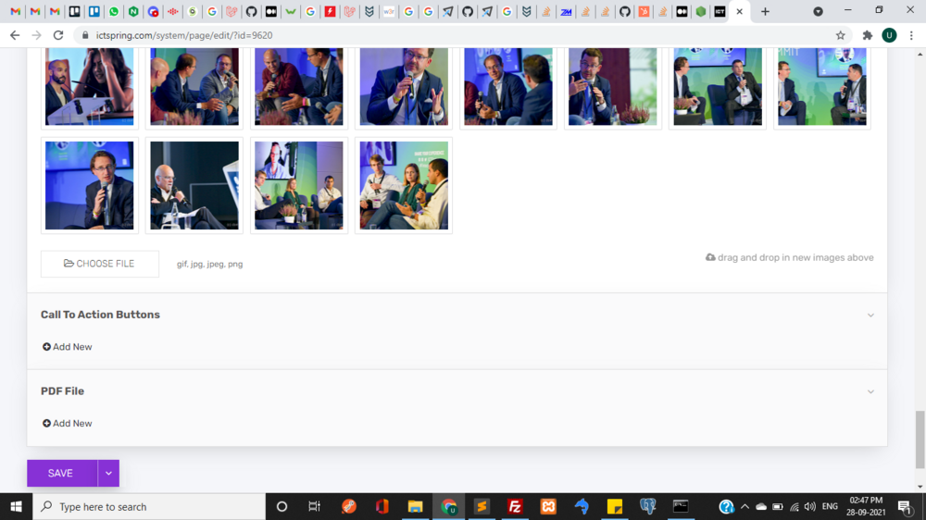The image size is (926, 520).
Task: Open Sublime Text from the taskbar
Action: [x=482, y=506]
